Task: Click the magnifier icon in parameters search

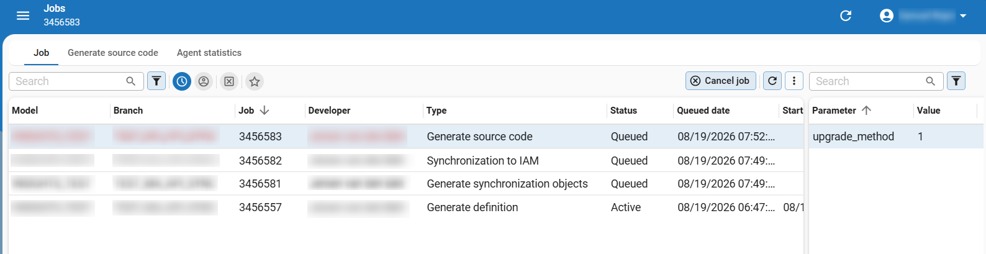Action: click(x=930, y=81)
